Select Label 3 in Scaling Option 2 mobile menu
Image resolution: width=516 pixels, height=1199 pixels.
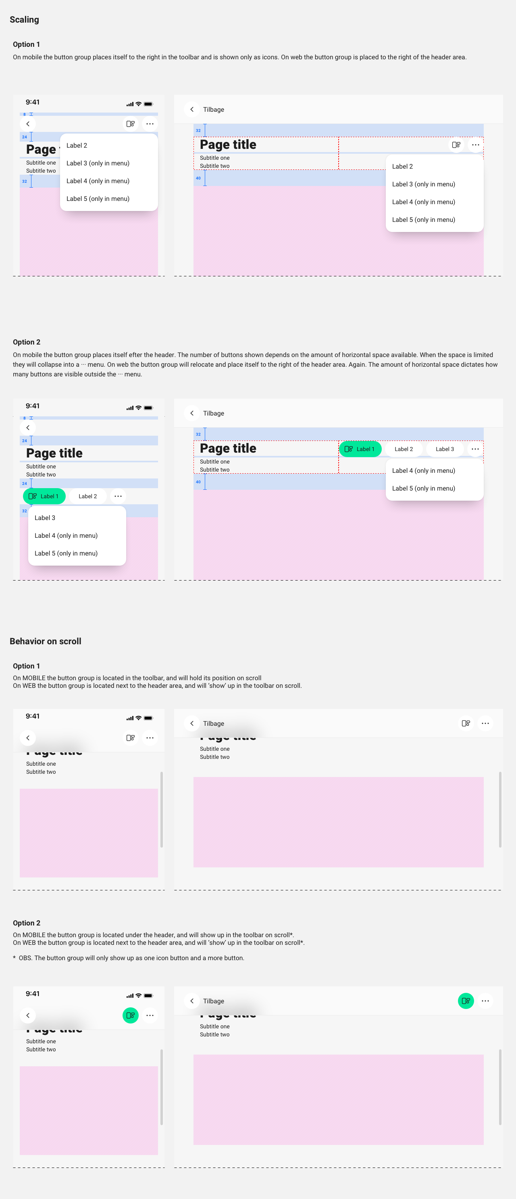pyautogui.click(x=77, y=518)
